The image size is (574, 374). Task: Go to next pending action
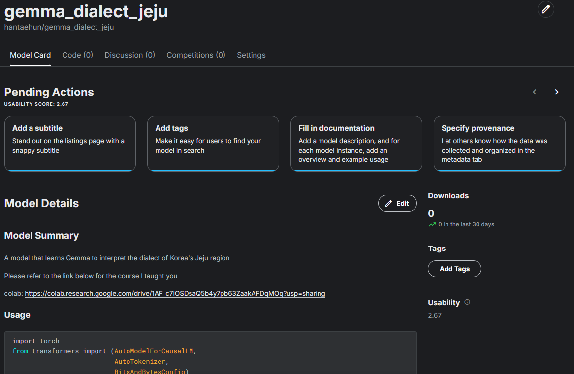click(x=557, y=92)
